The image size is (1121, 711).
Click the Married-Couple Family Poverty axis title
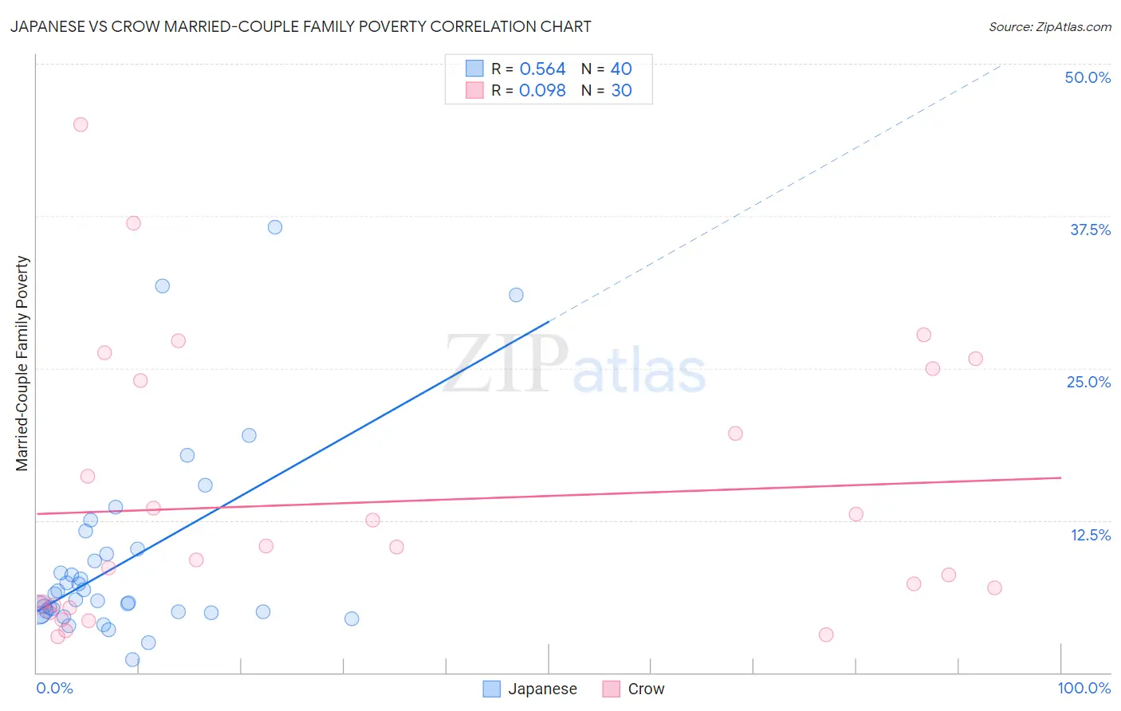[22, 363]
